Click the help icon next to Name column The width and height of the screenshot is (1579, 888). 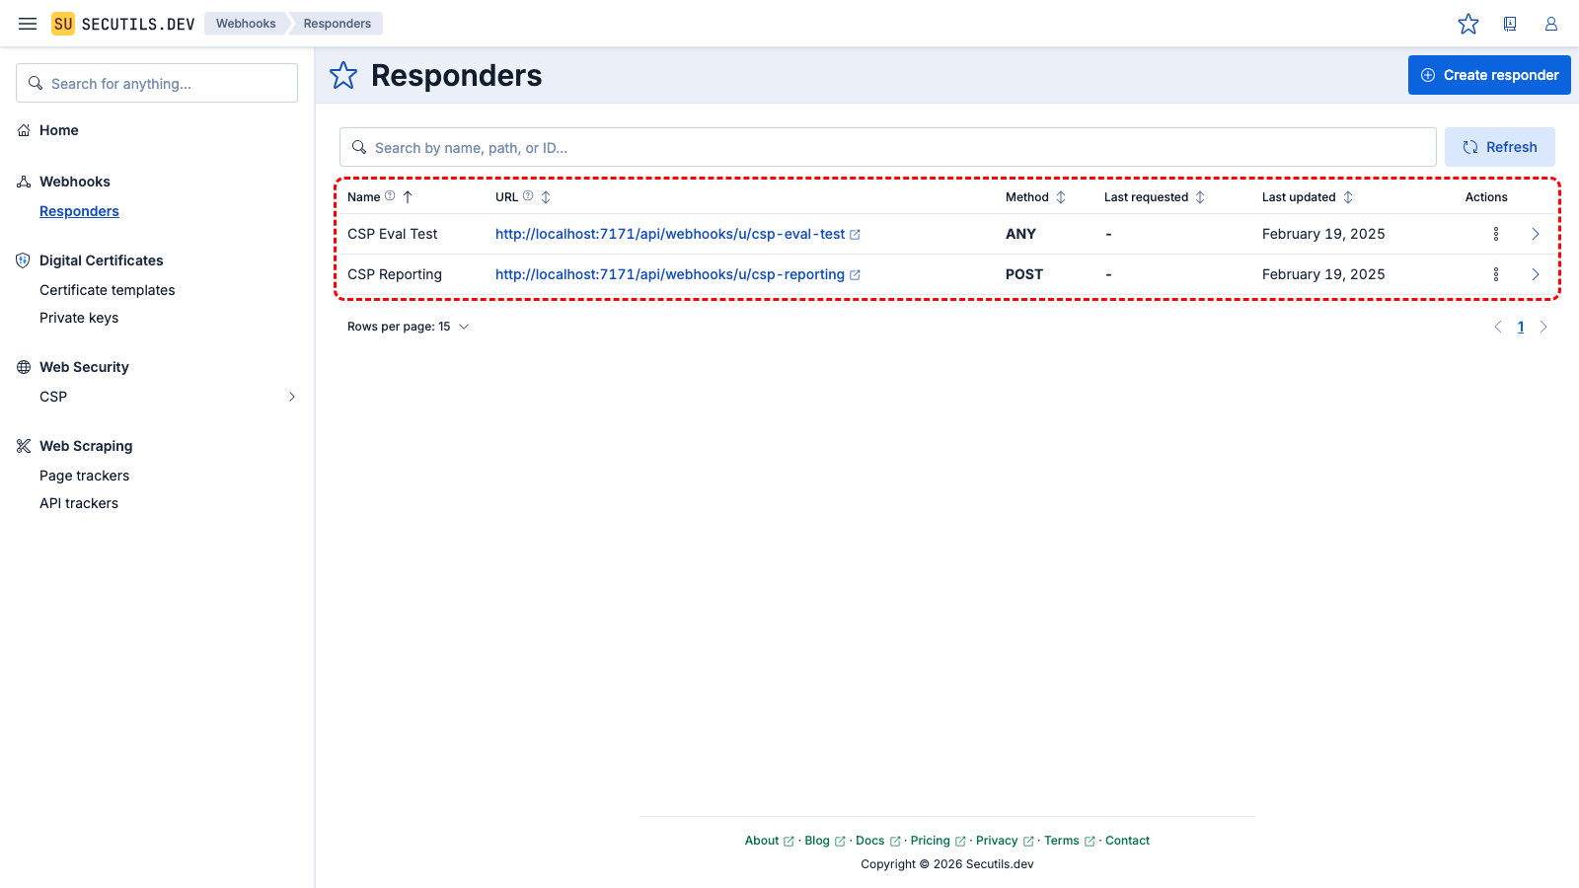pyautogui.click(x=390, y=196)
